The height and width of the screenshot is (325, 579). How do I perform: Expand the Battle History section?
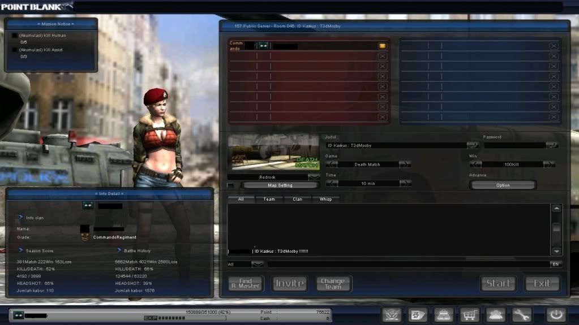pos(119,250)
